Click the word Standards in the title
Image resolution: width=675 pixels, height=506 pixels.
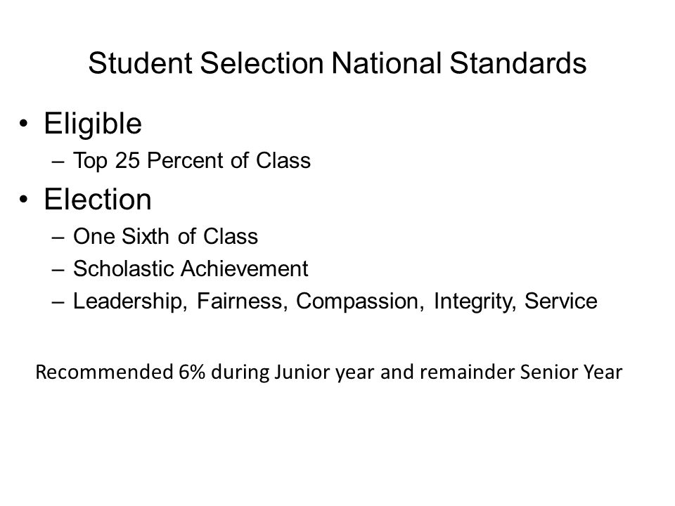click(518, 63)
